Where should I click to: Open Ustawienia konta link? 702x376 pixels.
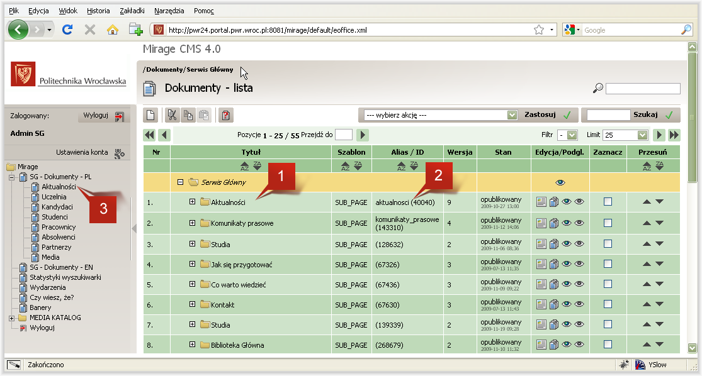pyautogui.click(x=82, y=152)
